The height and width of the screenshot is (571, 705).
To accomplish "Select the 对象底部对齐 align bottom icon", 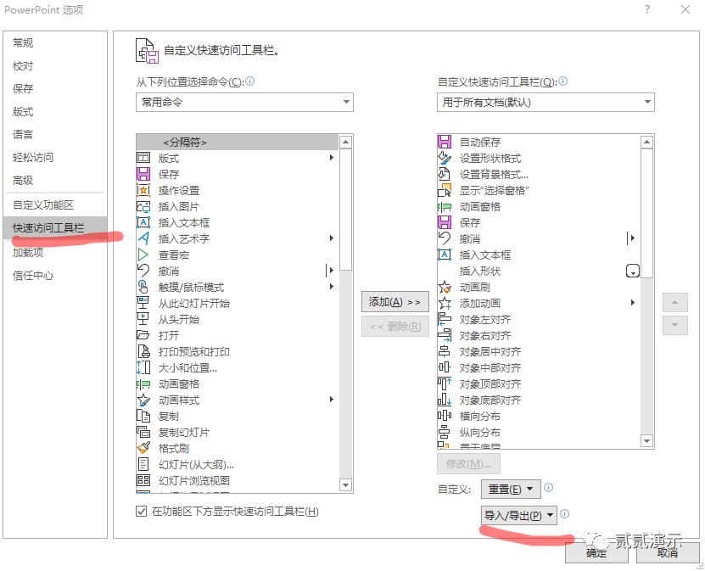I will pyautogui.click(x=445, y=400).
